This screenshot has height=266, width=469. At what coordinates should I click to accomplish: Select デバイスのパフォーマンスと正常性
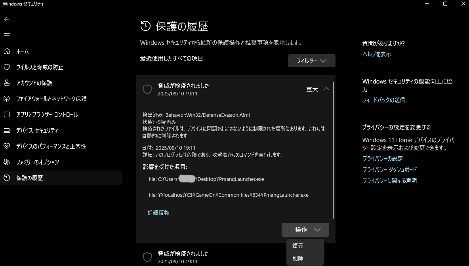click(x=61, y=146)
